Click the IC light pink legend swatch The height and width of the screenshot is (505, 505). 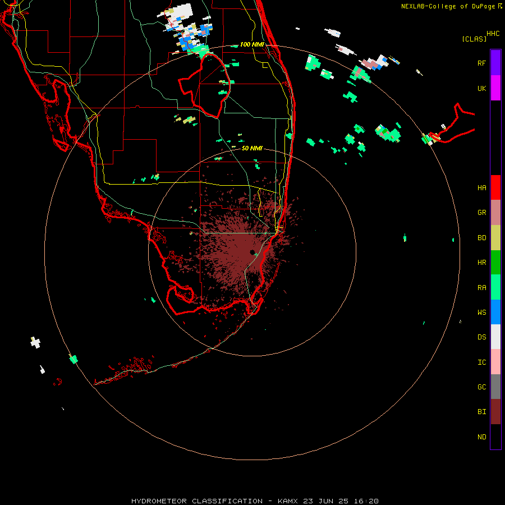pyautogui.click(x=495, y=362)
